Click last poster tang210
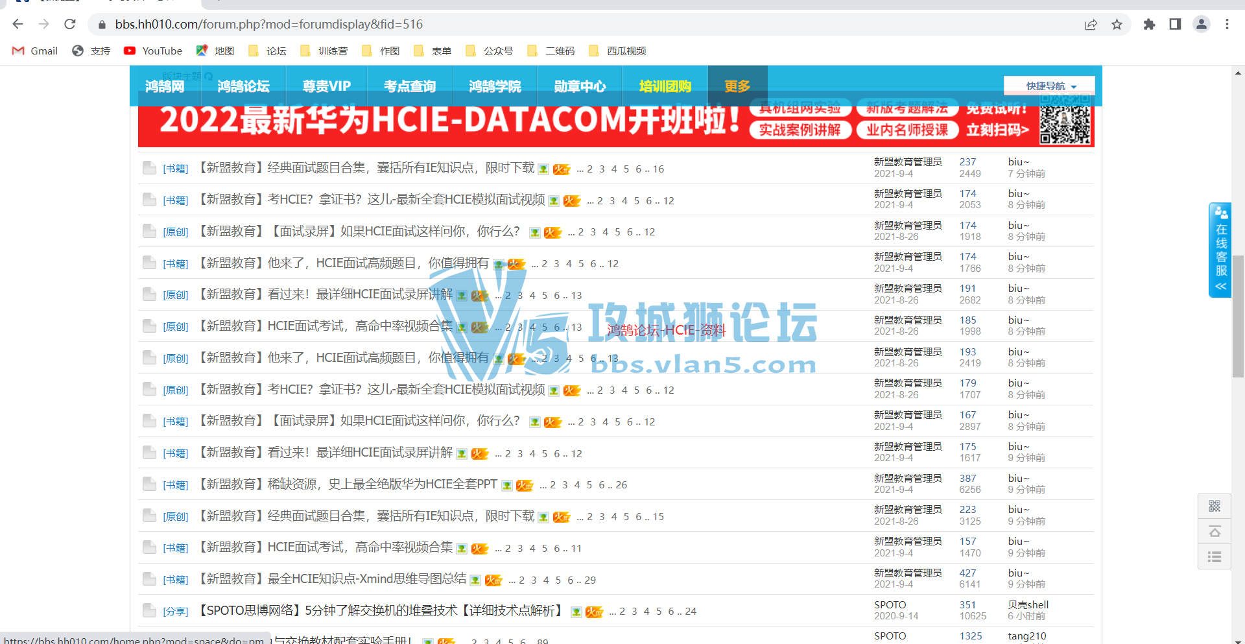The height and width of the screenshot is (644, 1245). point(1026,636)
